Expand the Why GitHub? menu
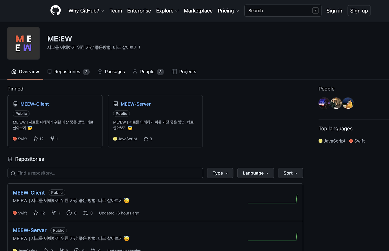Image resolution: width=389 pixels, height=251 pixels. tap(86, 11)
